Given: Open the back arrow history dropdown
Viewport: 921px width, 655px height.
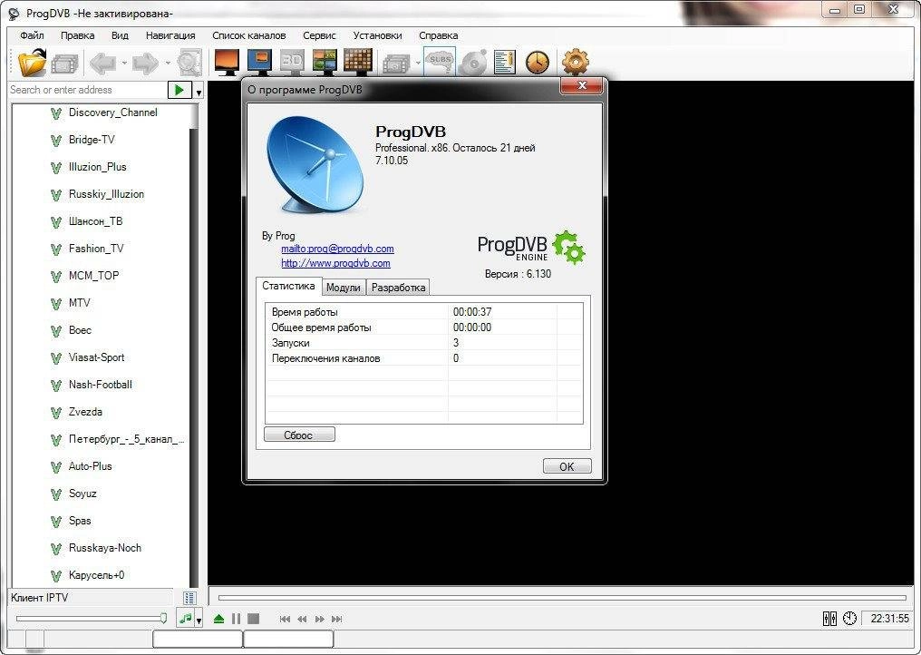Looking at the screenshot, I should pos(124,63).
